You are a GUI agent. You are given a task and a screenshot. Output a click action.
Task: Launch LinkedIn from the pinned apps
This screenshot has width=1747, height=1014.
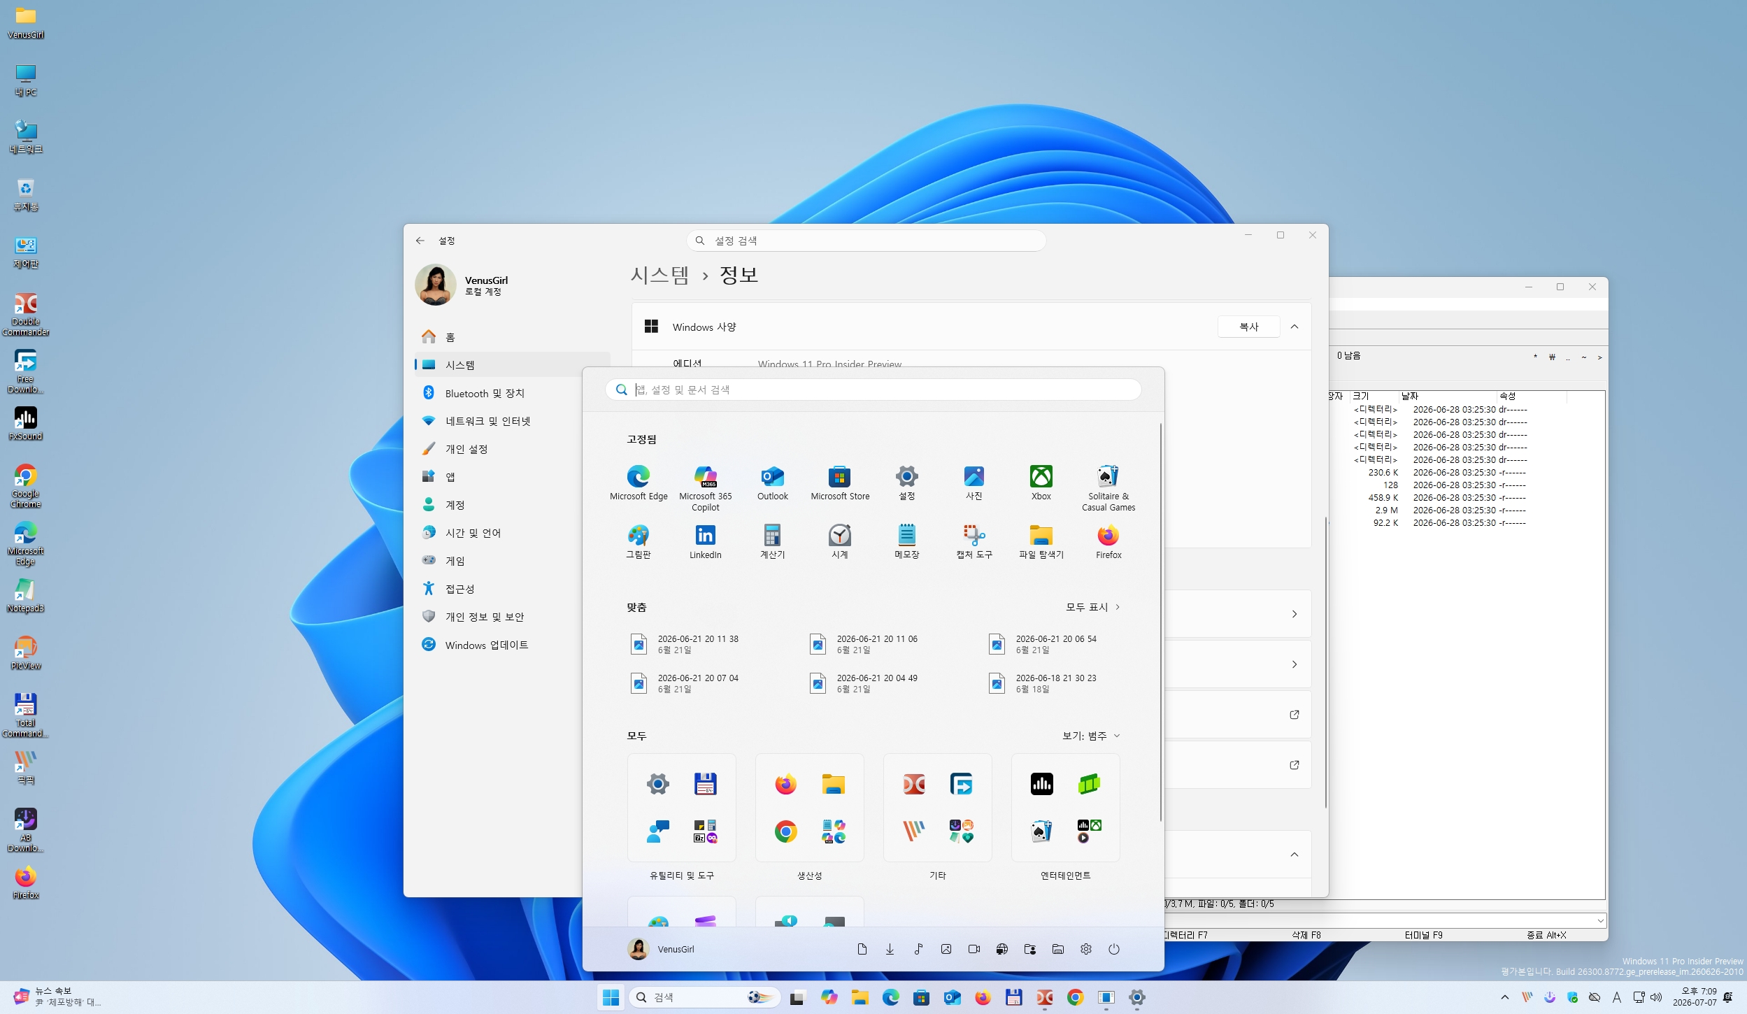706,542
